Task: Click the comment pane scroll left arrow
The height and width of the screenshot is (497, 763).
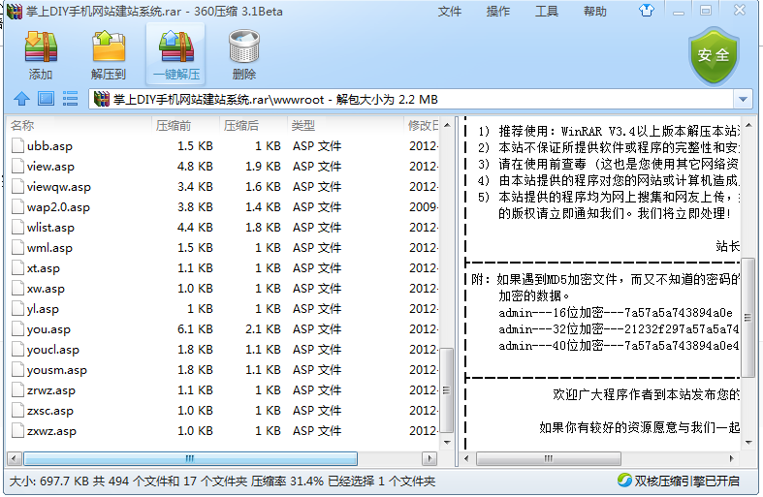Action: pyautogui.click(x=466, y=458)
